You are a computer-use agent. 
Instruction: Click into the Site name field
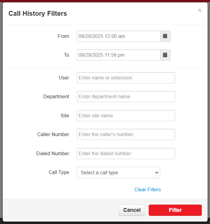pyautogui.click(x=126, y=115)
